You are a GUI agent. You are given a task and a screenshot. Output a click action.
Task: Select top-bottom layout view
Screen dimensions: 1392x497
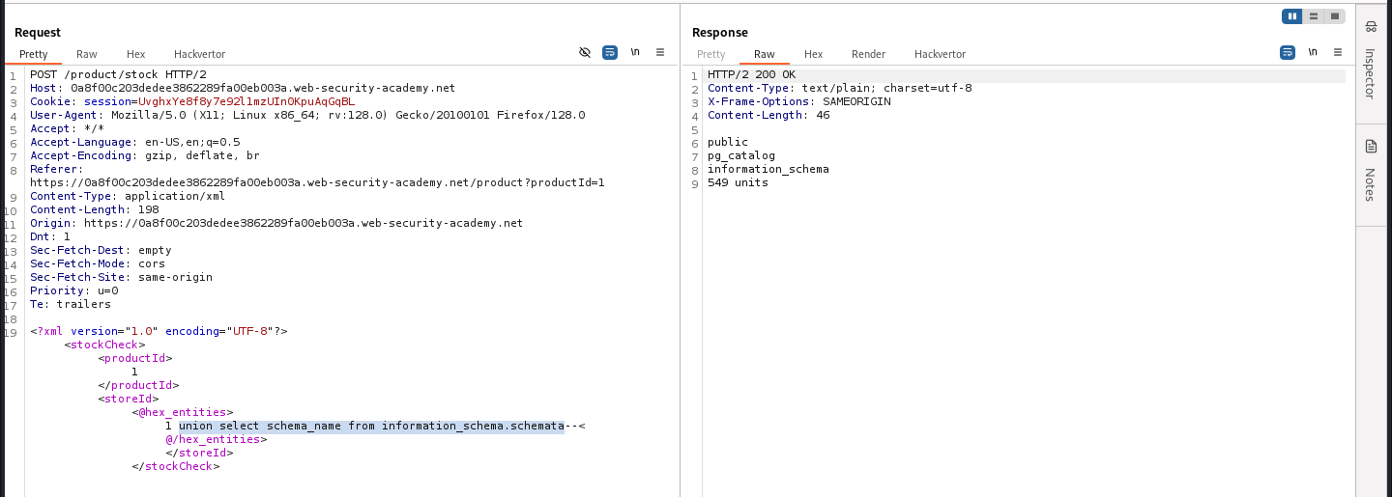pos(1314,16)
